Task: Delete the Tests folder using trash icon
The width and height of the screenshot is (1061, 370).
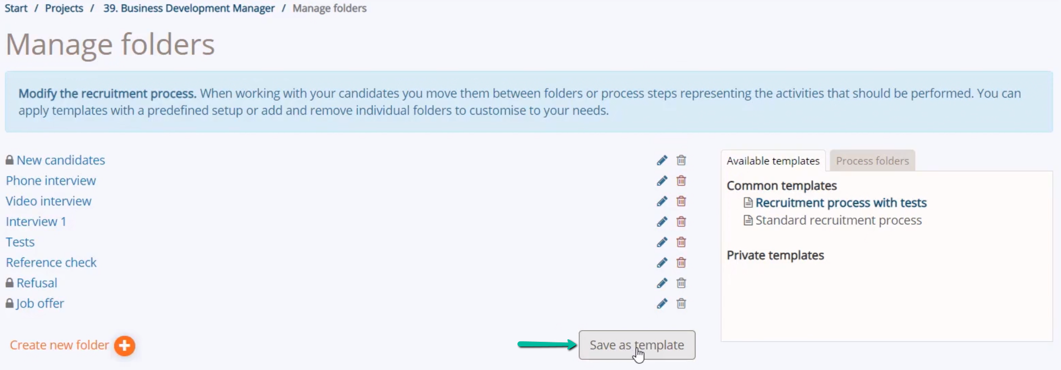Action: pyautogui.click(x=681, y=242)
